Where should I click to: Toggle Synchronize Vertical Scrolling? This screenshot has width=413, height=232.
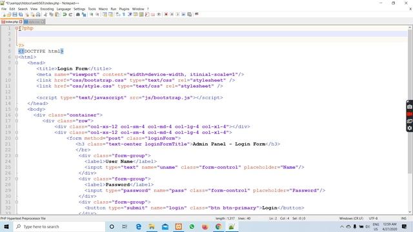point(105,14)
